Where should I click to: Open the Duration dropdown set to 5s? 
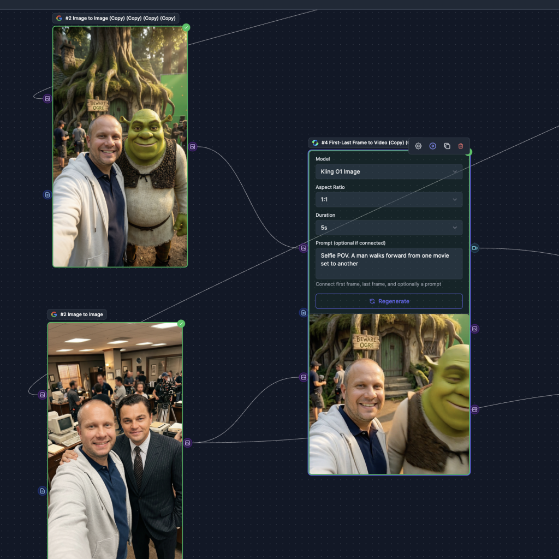click(x=389, y=227)
